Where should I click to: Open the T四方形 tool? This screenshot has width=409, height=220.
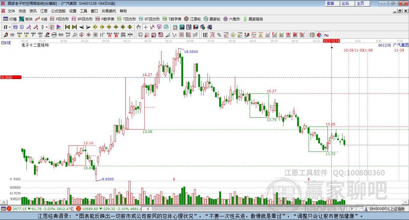(x=127, y=19)
